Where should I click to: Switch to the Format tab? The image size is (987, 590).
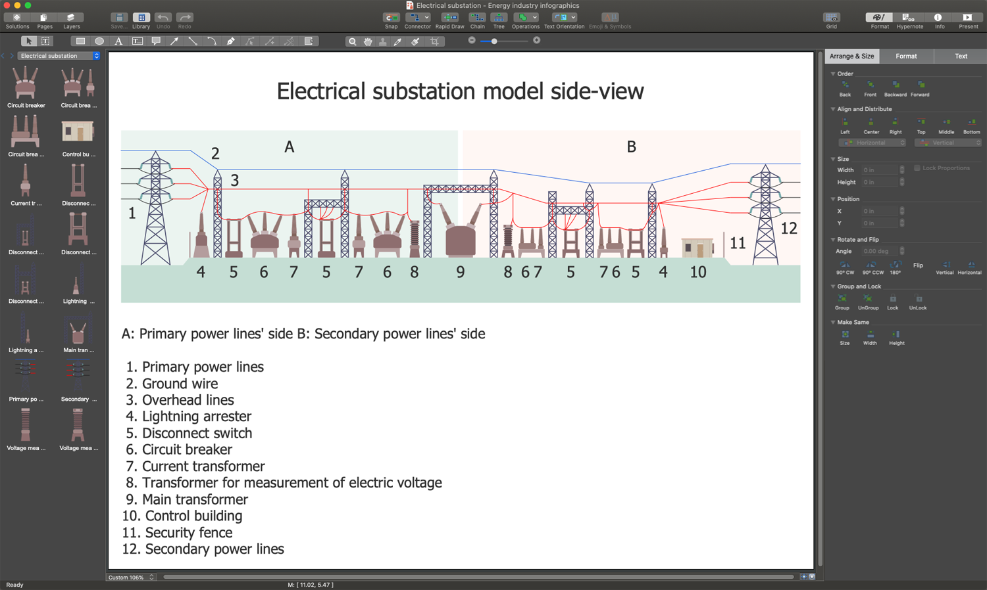click(x=906, y=57)
